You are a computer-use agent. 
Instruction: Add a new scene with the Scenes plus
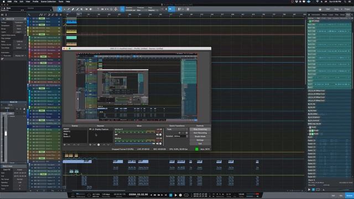click(x=65, y=145)
